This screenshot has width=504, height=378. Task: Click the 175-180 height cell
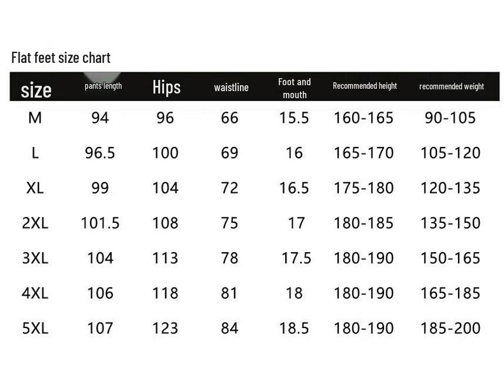363,188
